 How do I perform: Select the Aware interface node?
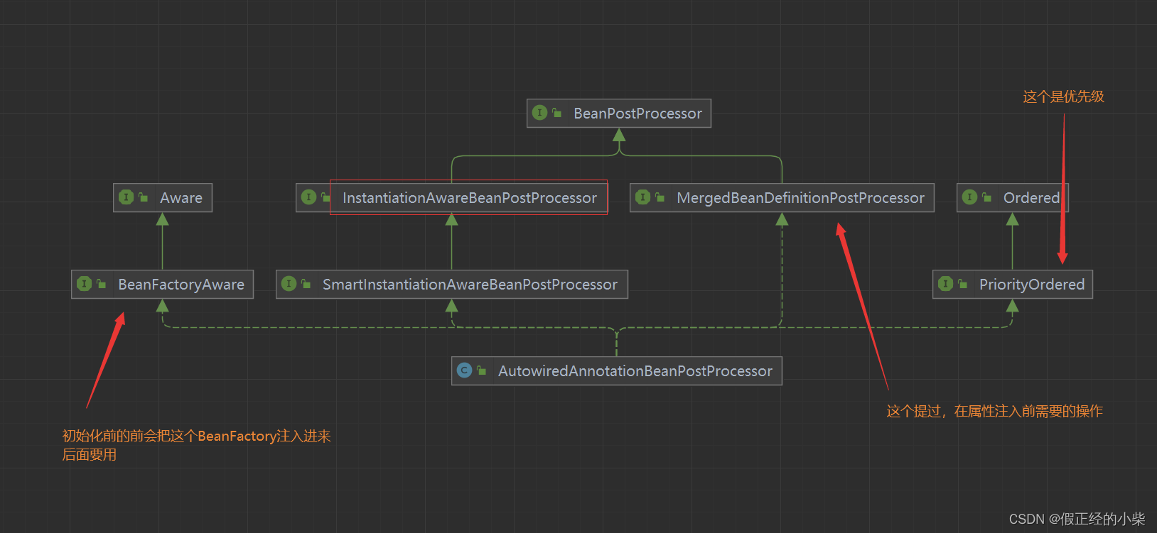pos(163,198)
